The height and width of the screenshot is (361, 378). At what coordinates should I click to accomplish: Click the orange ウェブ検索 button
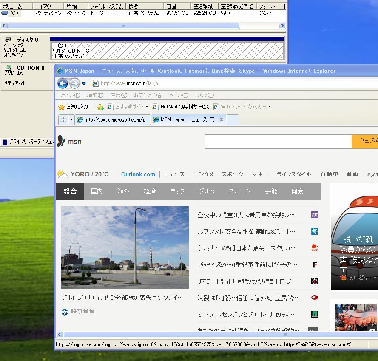click(365, 142)
